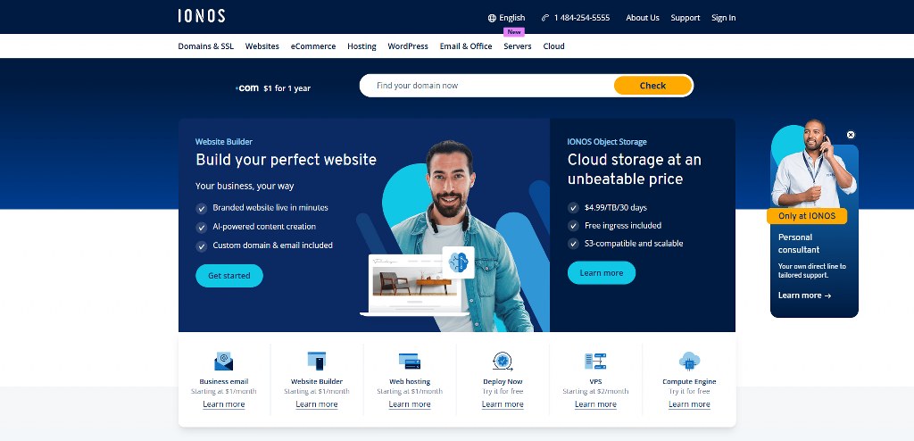The image size is (914, 441).
Task: Click checkmark beside $4.99/TB/30 days
Action: point(573,208)
